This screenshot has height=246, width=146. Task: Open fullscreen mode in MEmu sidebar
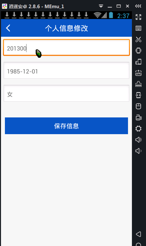138,17
